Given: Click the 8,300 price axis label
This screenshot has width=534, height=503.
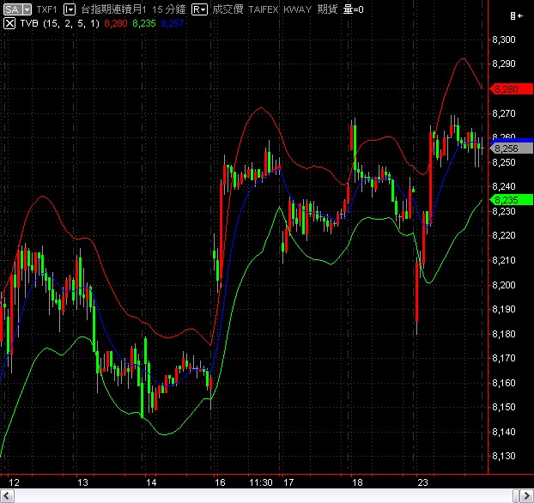Looking at the screenshot, I should point(504,39).
